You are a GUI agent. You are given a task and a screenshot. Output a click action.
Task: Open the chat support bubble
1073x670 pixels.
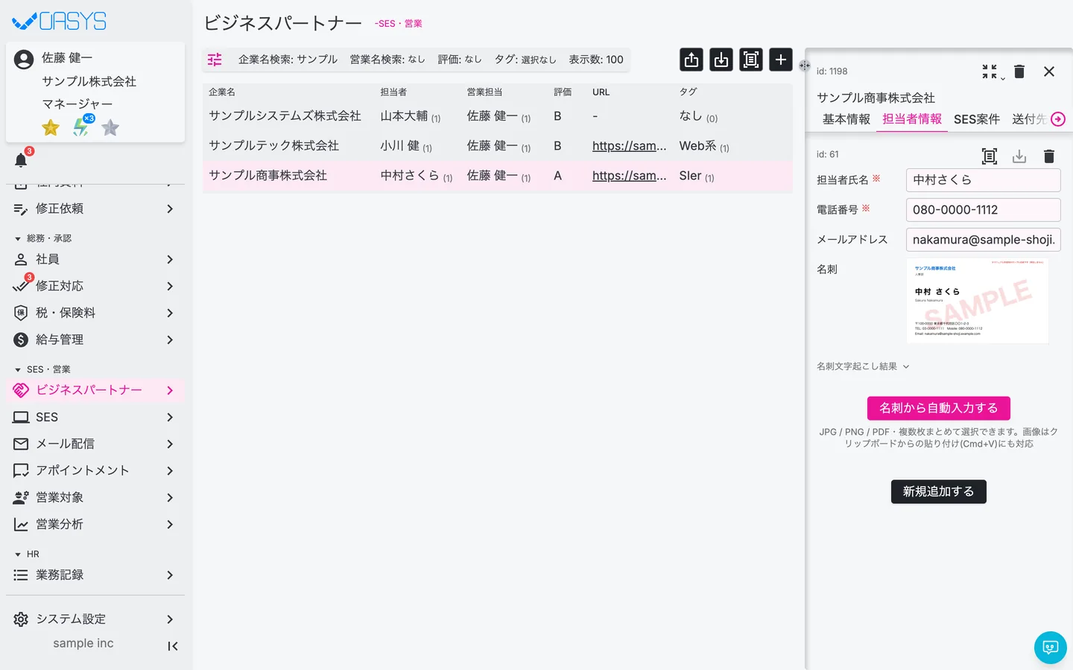1051,648
